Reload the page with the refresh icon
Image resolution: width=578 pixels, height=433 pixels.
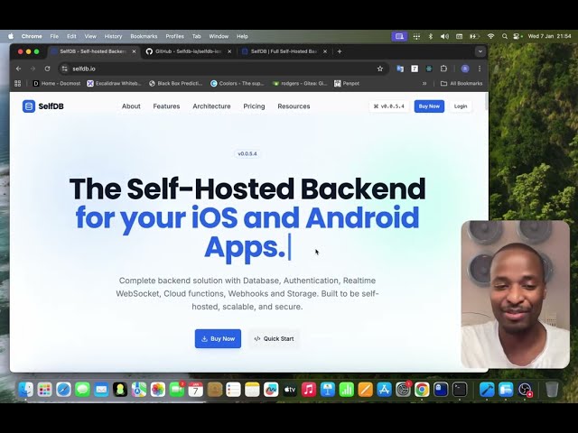(47, 69)
